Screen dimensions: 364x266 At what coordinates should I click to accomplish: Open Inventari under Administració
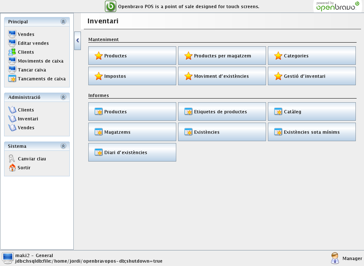[28, 119]
